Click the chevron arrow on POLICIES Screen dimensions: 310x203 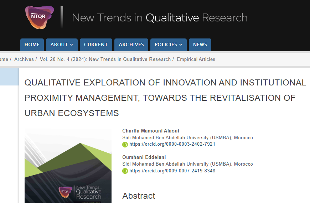pyautogui.click(x=180, y=45)
